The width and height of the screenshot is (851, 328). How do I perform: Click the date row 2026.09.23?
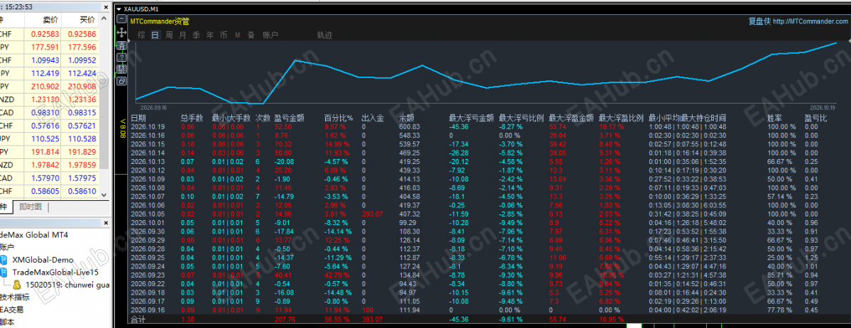(x=147, y=275)
